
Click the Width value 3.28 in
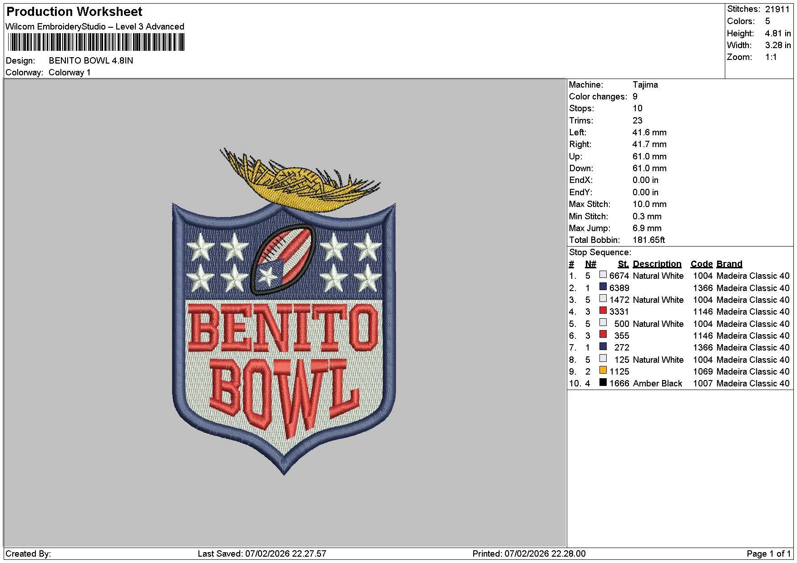(x=777, y=45)
